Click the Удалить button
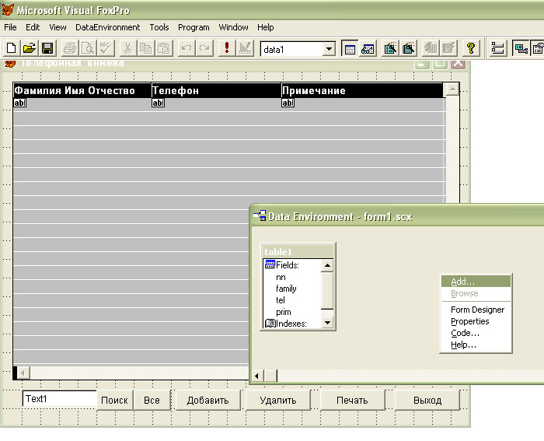Screen dimensions: 544x441 click(278, 401)
